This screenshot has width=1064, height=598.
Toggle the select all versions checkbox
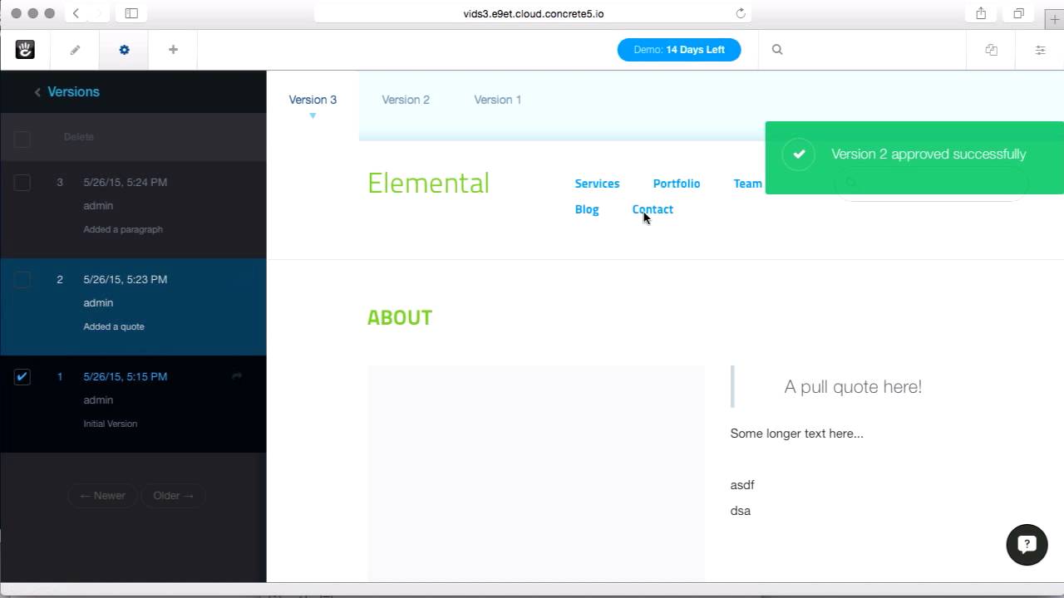(22, 139)
